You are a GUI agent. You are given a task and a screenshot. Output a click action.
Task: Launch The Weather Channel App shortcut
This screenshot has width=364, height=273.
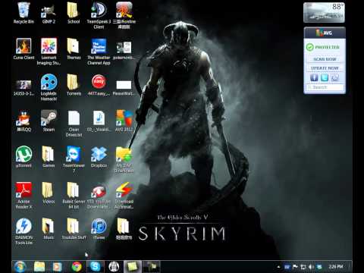(x=99, y=52)
